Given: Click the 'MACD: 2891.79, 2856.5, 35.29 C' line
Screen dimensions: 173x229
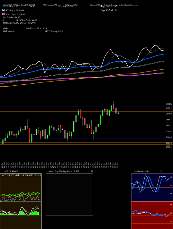Looking at the screenshot, I should coord(19,23).
